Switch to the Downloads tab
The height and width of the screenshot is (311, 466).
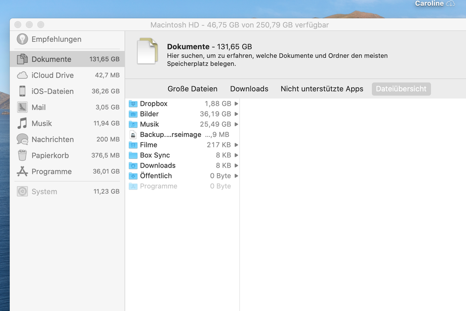(249, 89)
